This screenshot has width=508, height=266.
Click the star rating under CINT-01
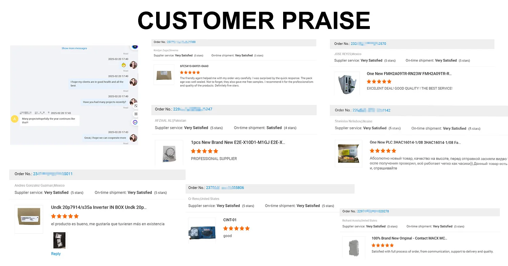coord(236,228)
